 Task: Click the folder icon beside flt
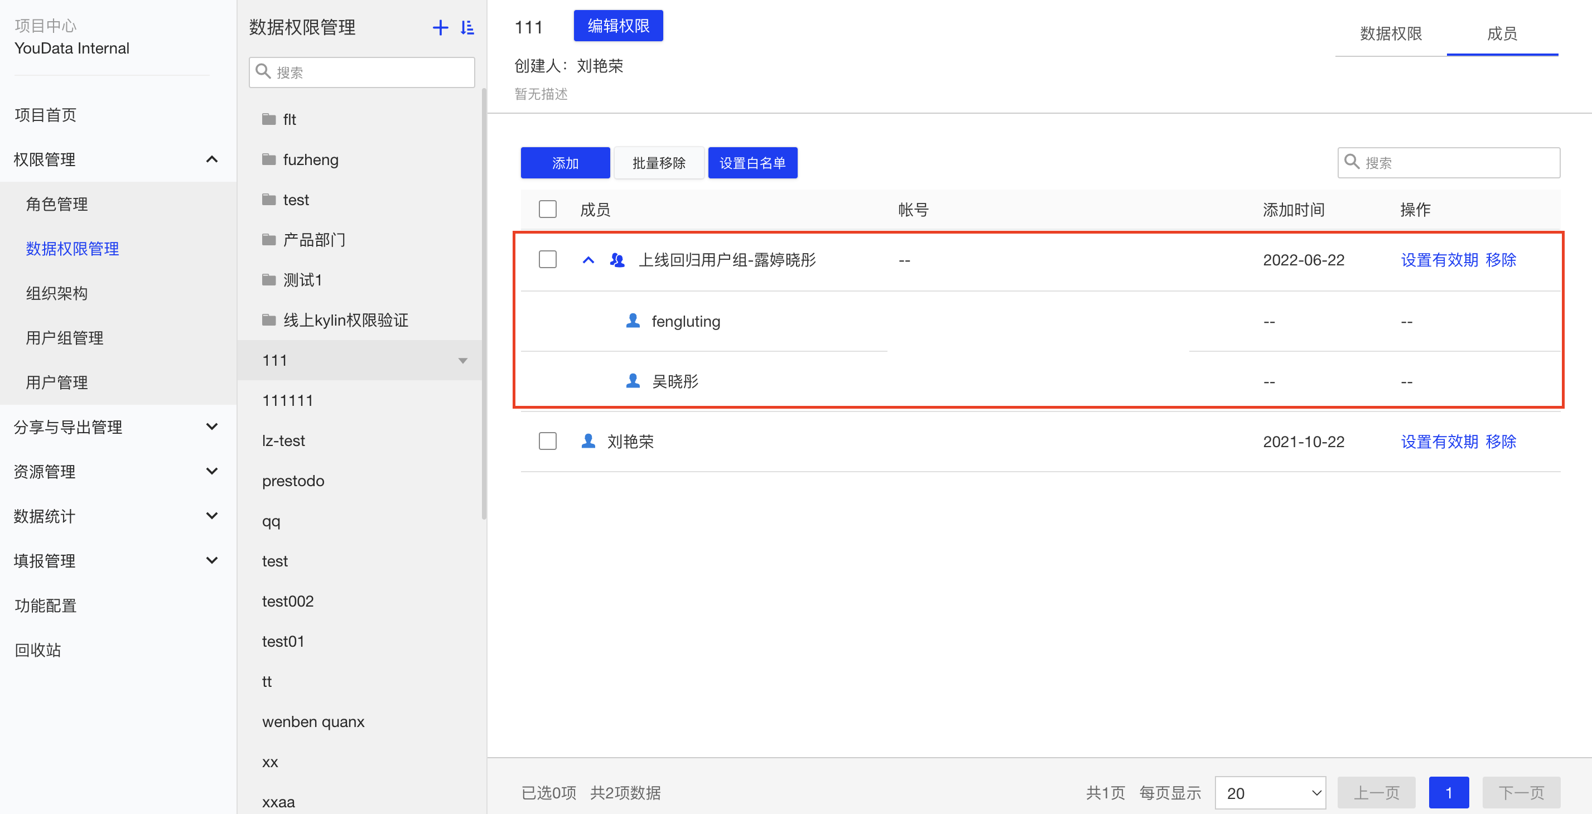[x=269, y=119]
